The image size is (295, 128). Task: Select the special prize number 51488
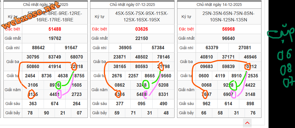coord(55,29)
